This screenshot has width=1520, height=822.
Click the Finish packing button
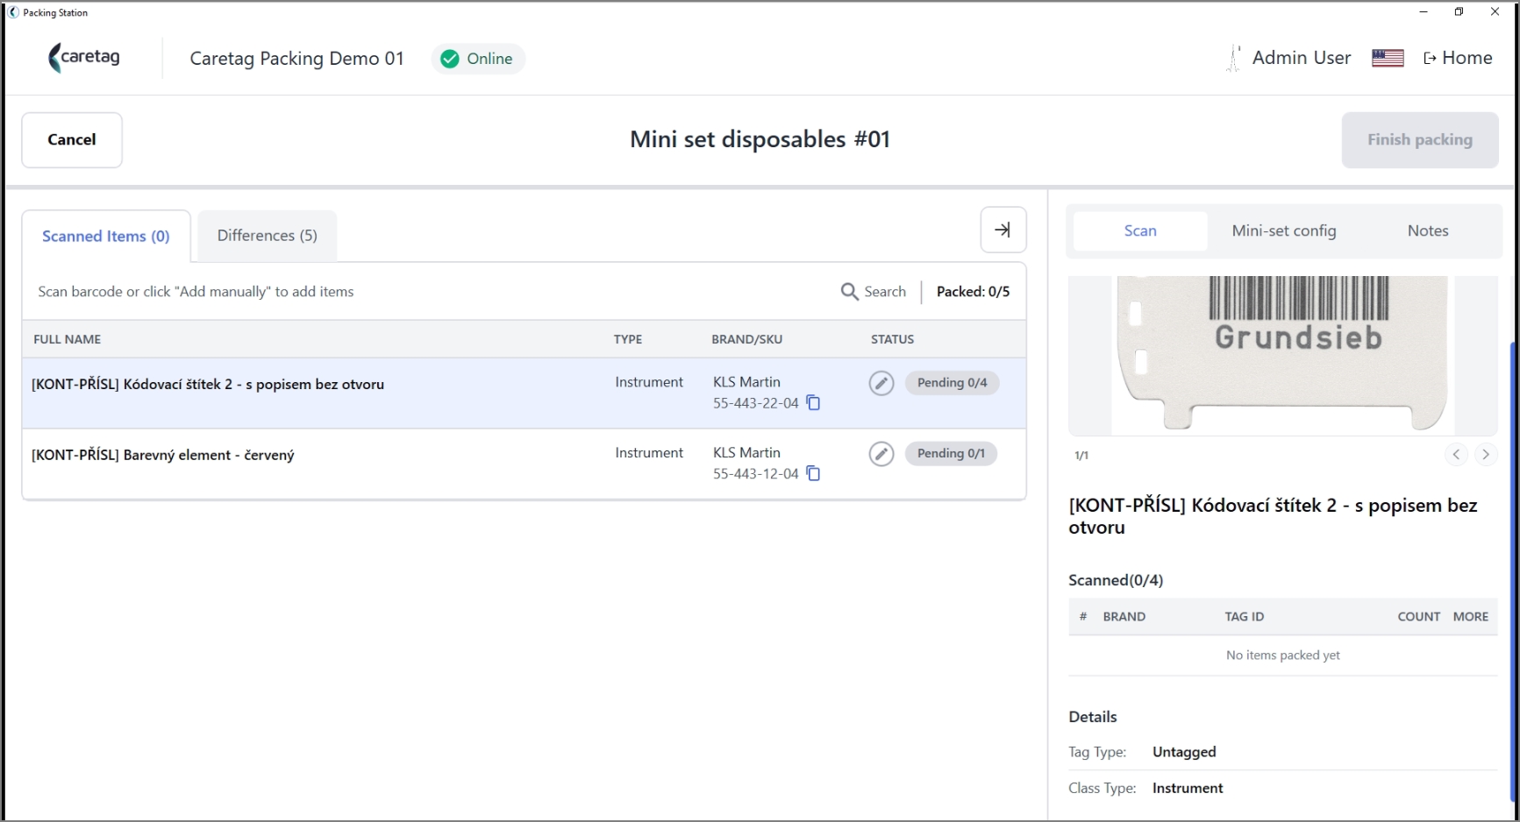click(x=1419, y=139)
